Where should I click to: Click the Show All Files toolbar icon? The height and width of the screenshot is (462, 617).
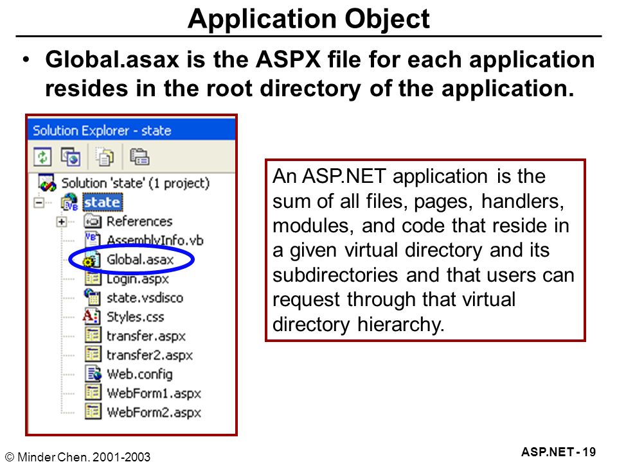point(105,157)
